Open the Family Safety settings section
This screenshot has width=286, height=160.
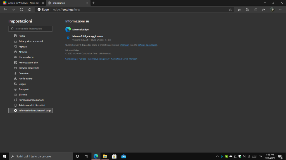click(25, 79)
